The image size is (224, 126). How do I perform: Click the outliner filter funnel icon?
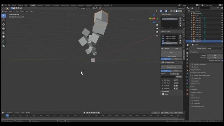click(218, 8)
